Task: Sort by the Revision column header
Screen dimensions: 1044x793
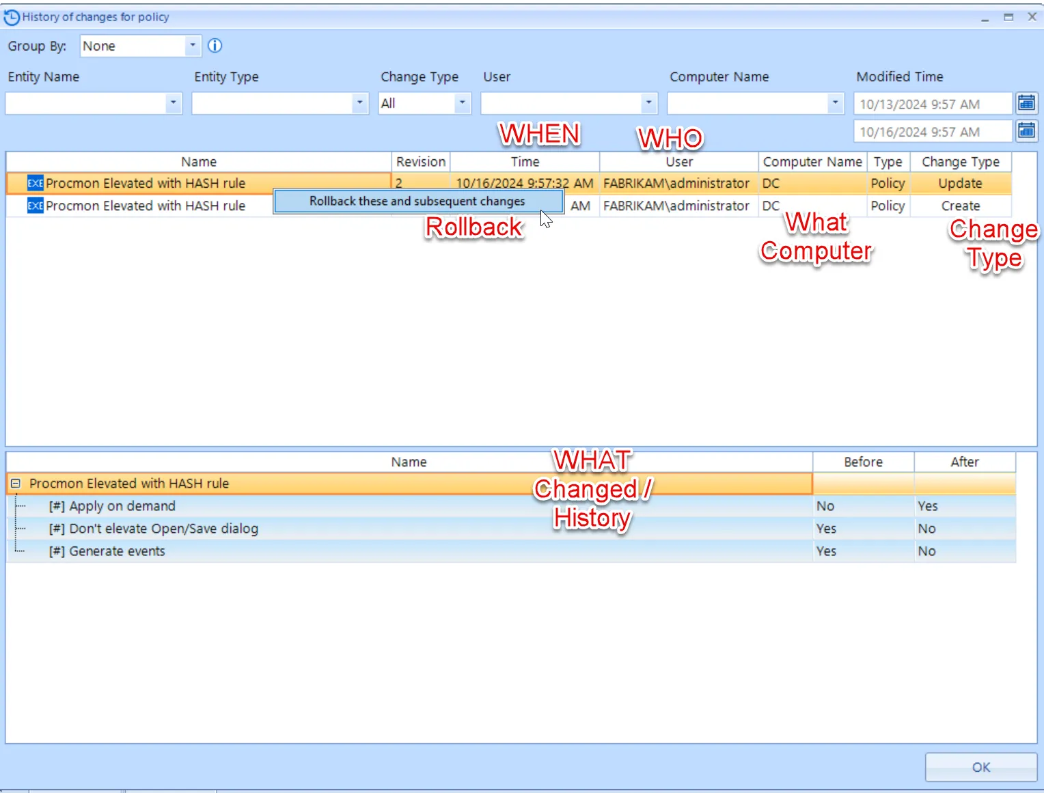Action: coord(420,162)
